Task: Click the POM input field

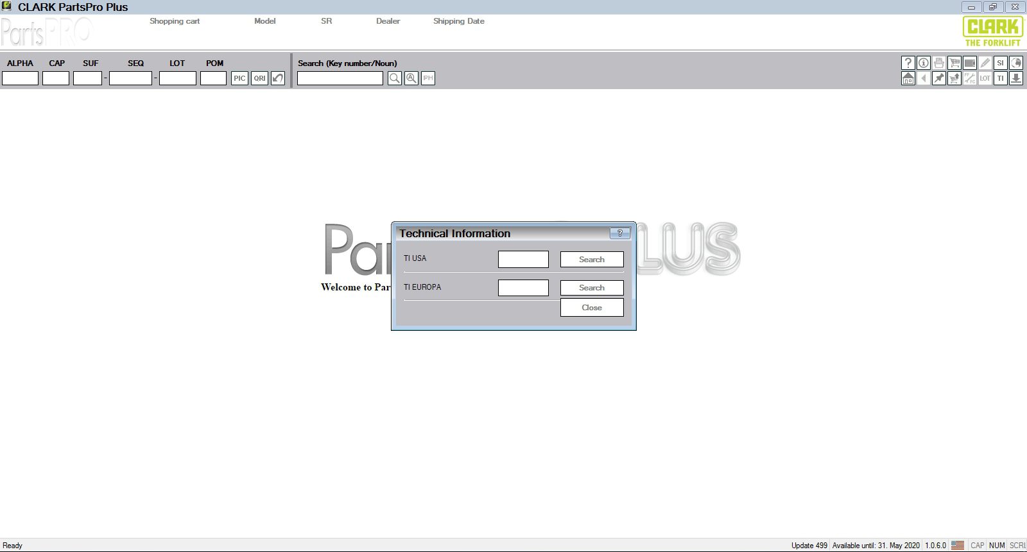Action: point(213,78)
